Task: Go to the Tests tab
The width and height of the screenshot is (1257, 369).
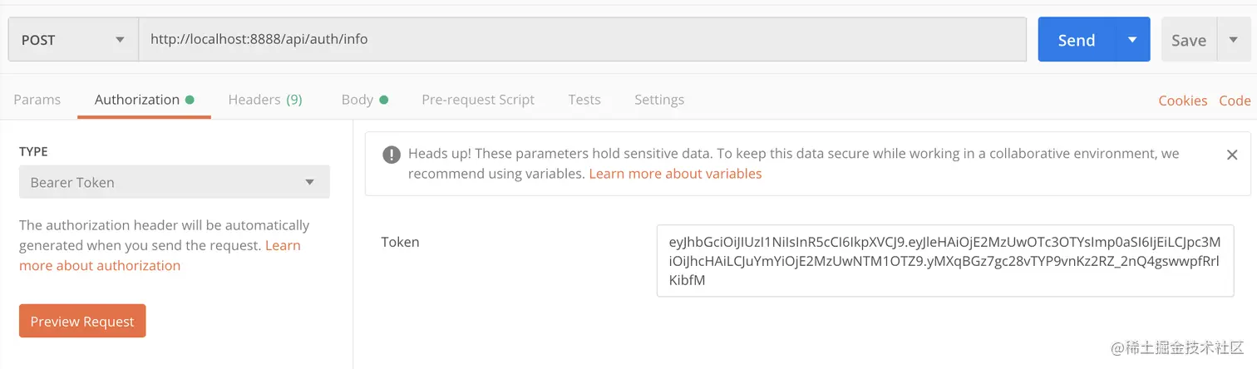Action: [584, 100]
